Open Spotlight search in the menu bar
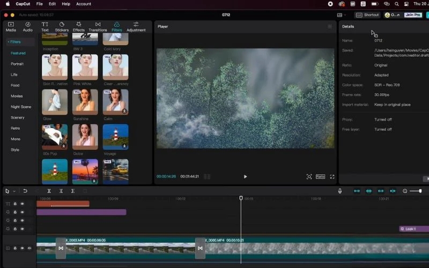 click(396, 4)
